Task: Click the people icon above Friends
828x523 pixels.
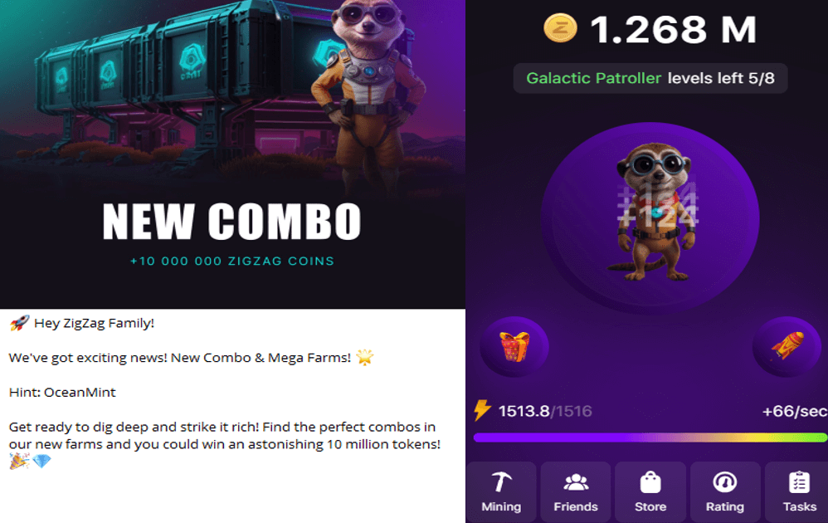Action: coord(576,481)
